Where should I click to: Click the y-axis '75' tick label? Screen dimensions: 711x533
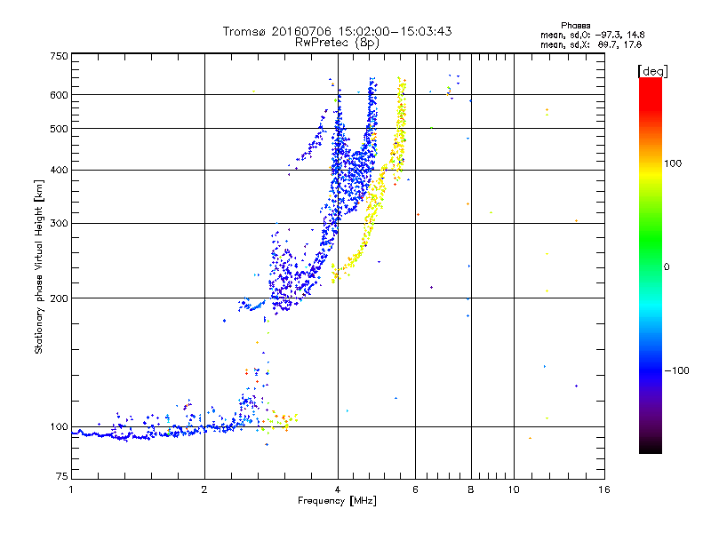tap(62, 476)
